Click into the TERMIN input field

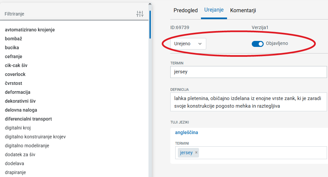pyautogui.click(x=248, y=72)
